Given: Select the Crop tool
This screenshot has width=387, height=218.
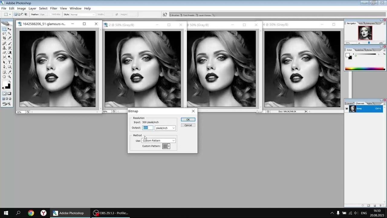Looking at the screenshot, I should coord(4,38).
